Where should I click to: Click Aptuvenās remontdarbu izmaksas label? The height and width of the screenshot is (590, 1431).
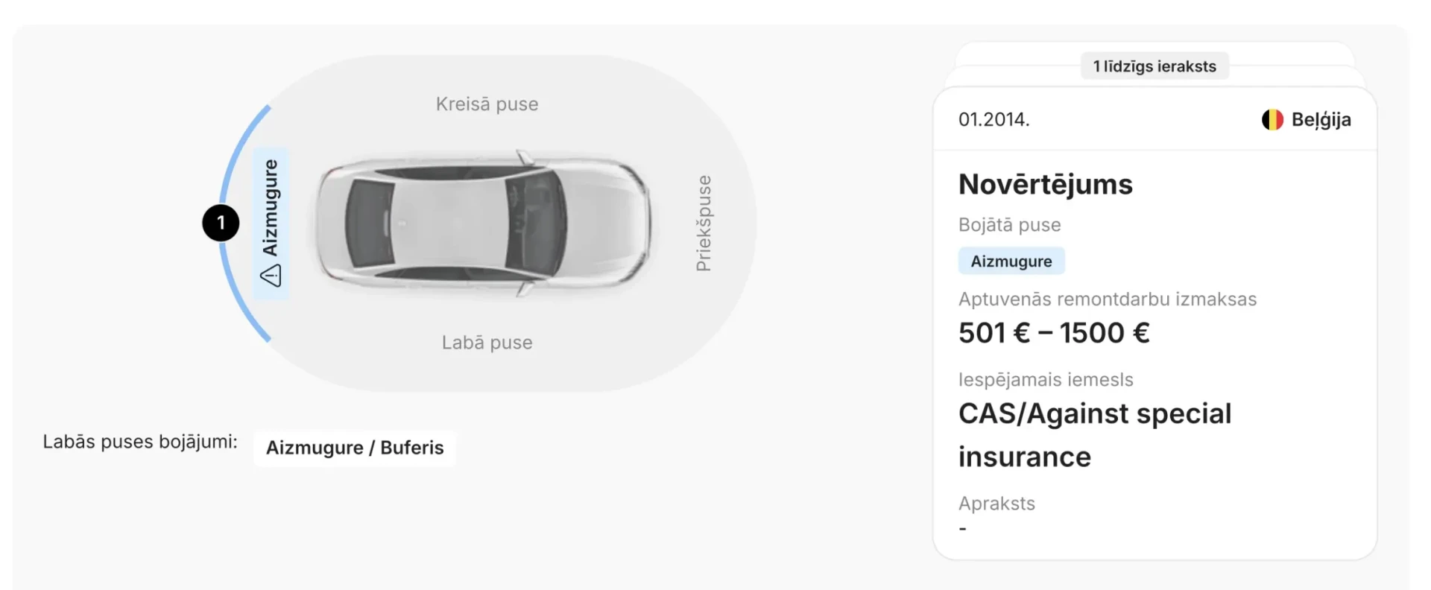coord(1107,299)
